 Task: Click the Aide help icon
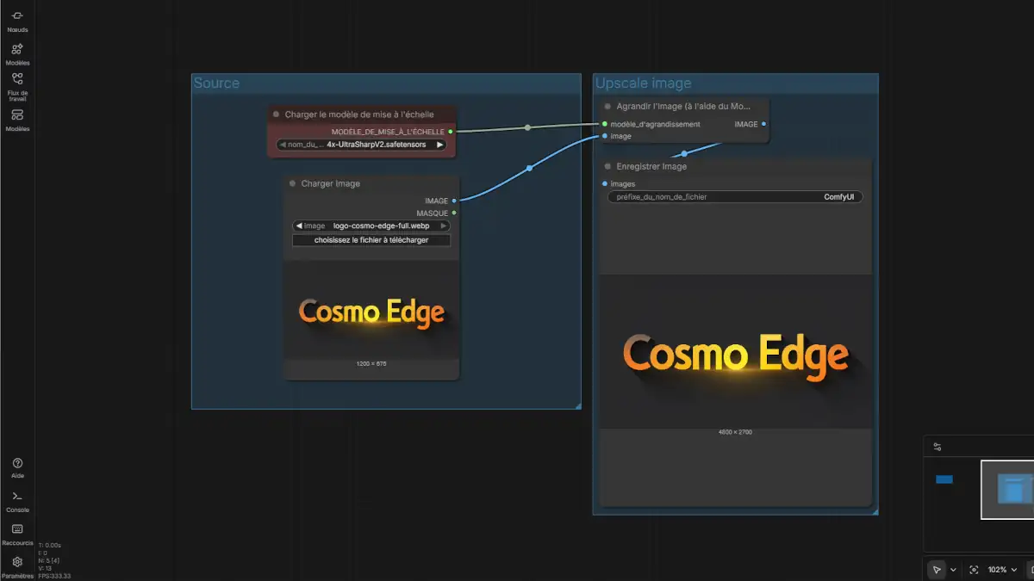click(17, 467)
